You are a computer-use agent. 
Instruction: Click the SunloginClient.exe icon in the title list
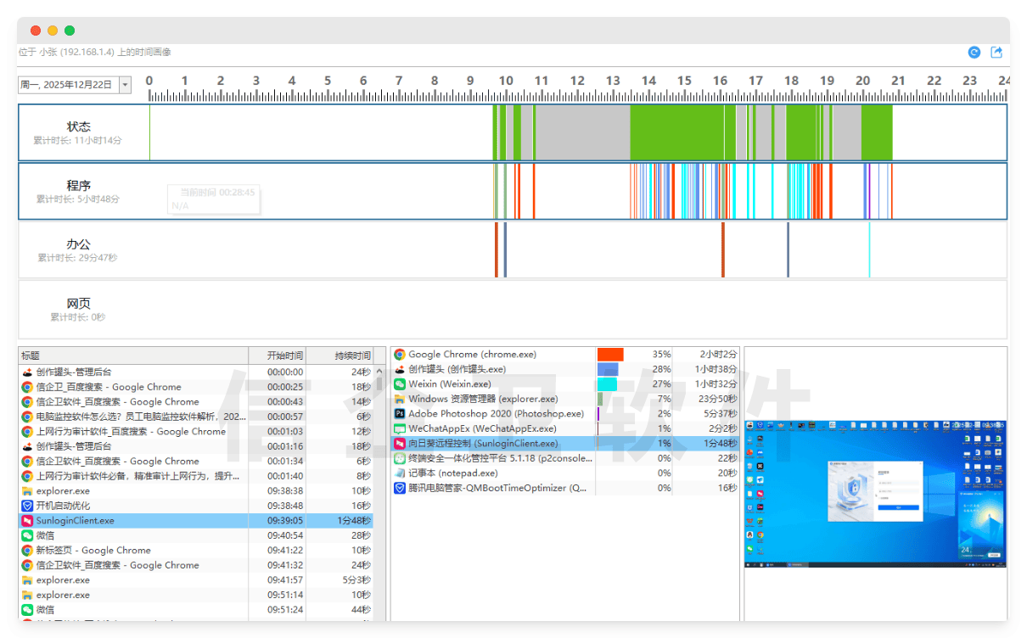(27, 521)
